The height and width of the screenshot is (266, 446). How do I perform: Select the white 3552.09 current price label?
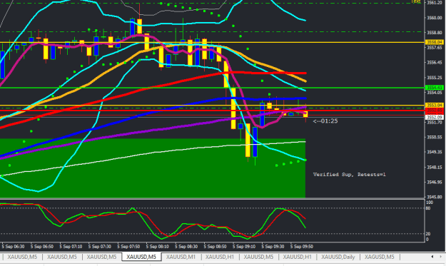point(435,117)
